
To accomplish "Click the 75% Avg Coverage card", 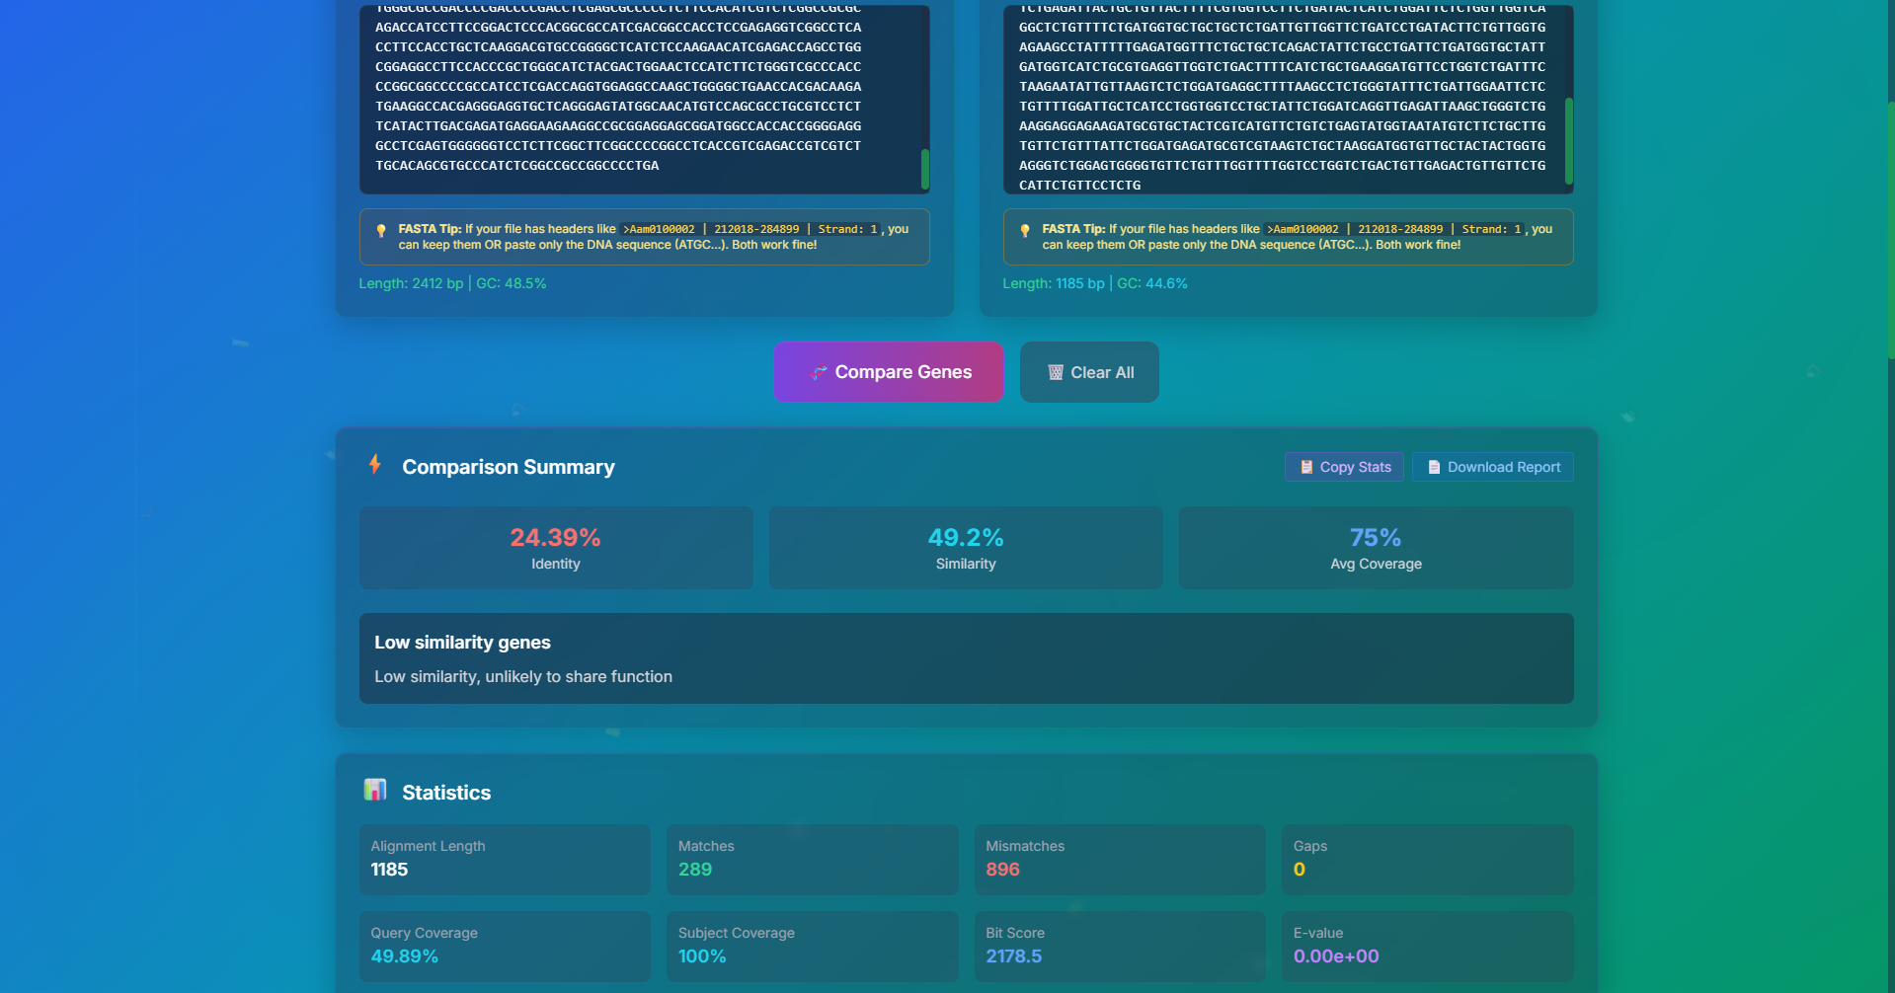I will click(x=1376, y=547).
